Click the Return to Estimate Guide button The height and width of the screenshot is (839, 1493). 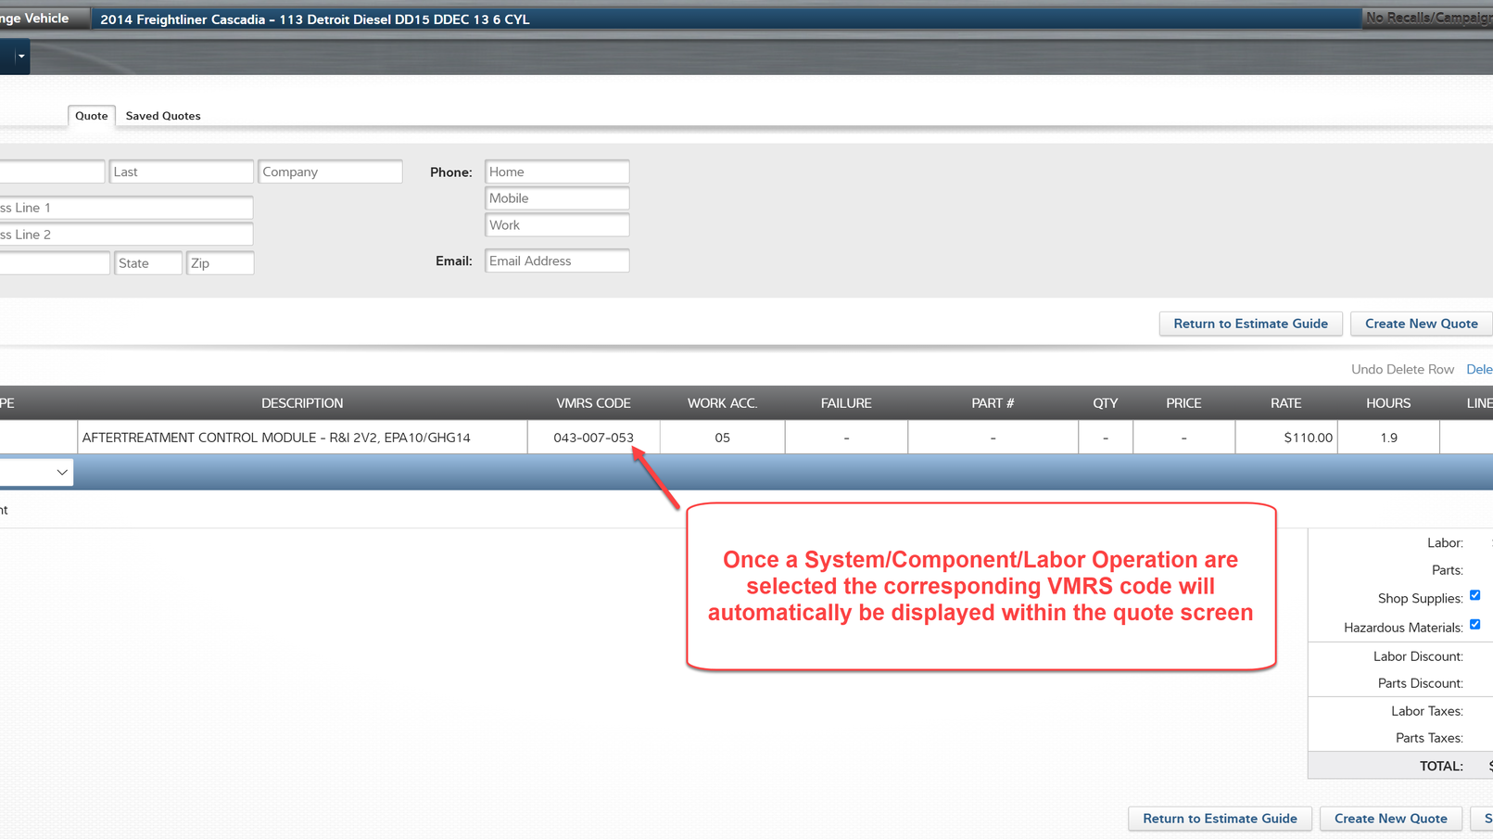1250,324
